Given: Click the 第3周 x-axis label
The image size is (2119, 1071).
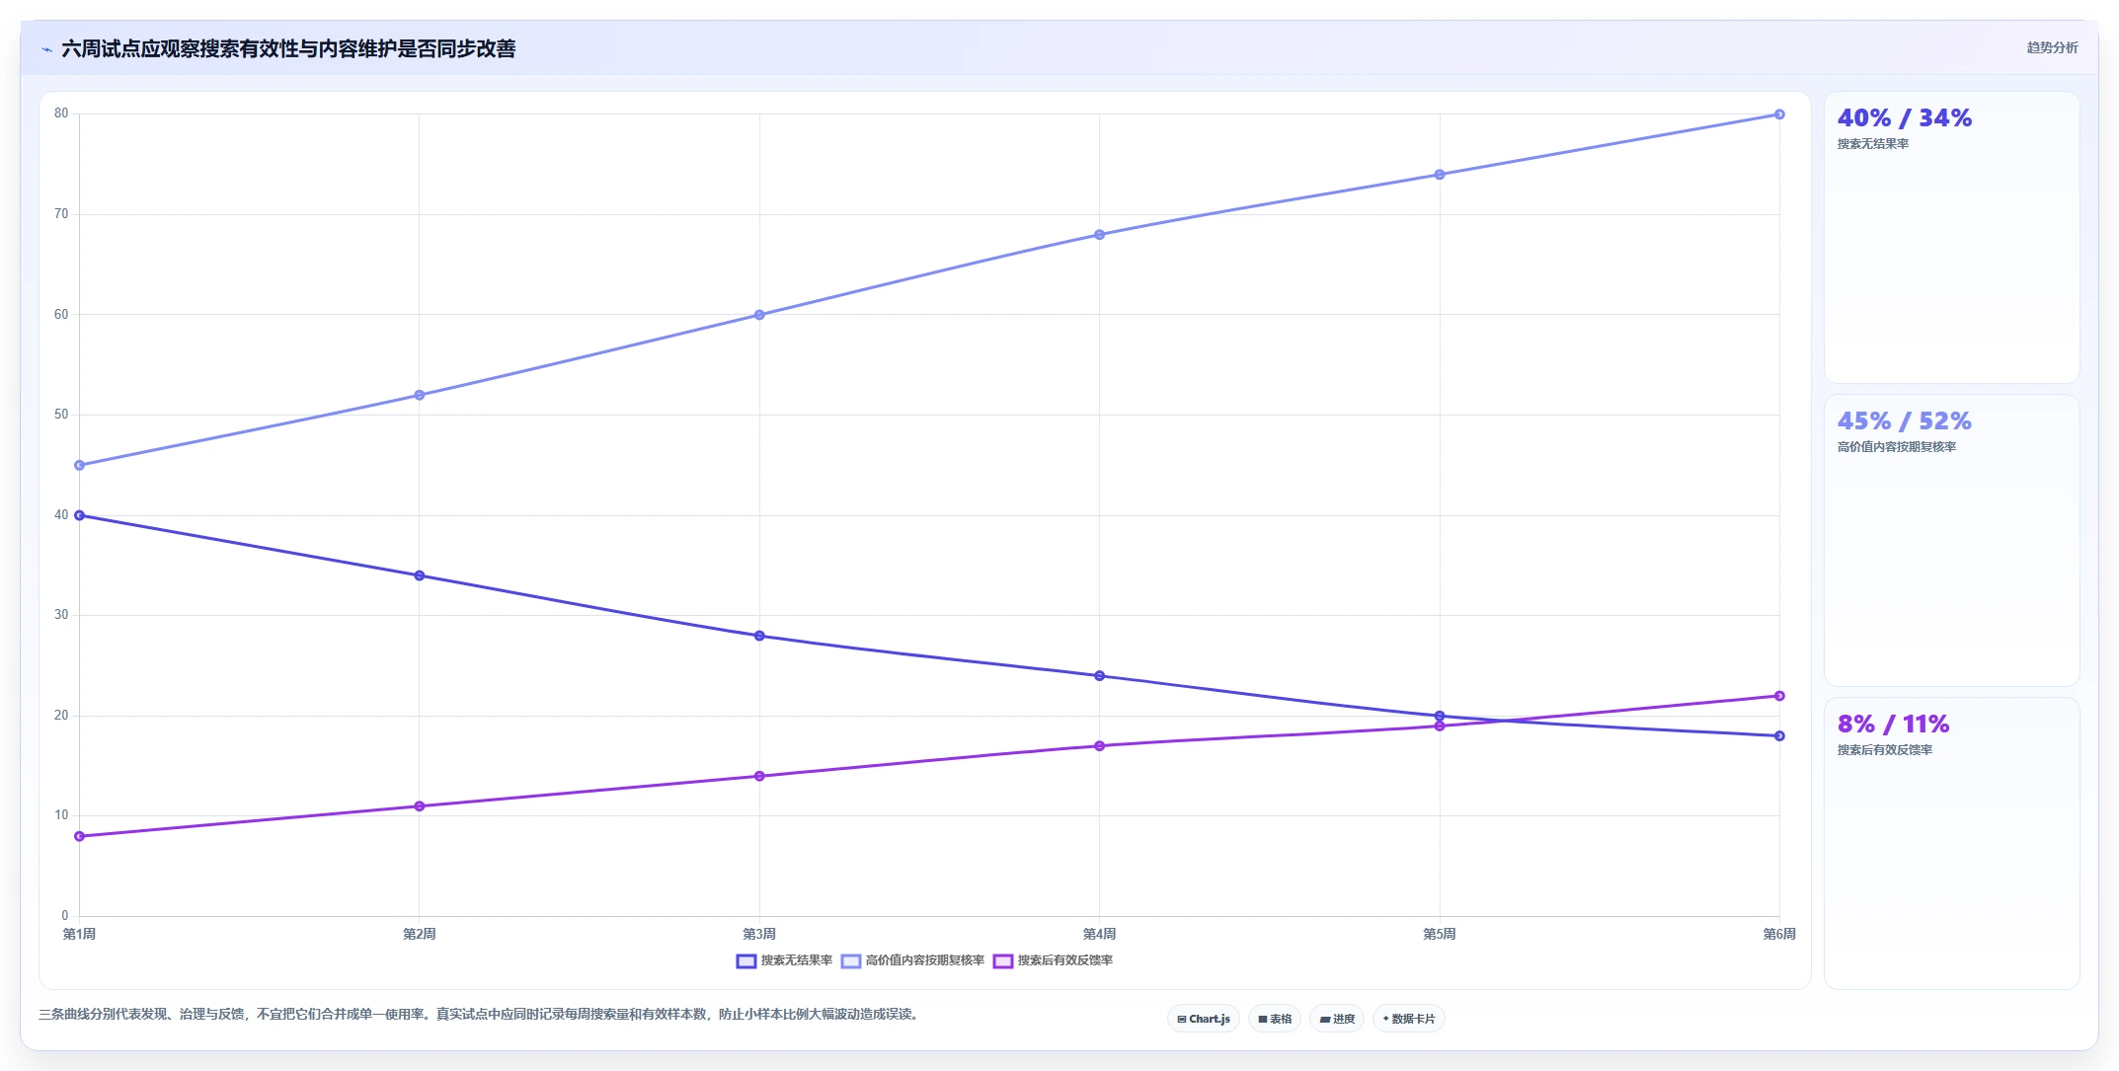Looking at the screenshot, I should click(x=759, y=934).
